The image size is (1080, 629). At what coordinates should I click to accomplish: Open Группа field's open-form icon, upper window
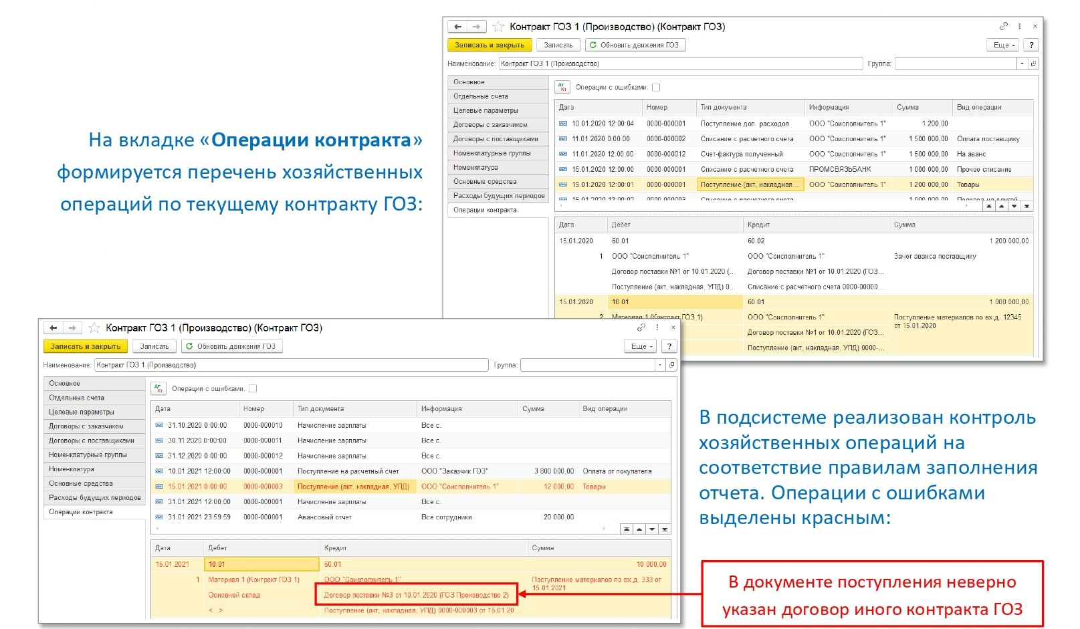[x=1033, y=64]
